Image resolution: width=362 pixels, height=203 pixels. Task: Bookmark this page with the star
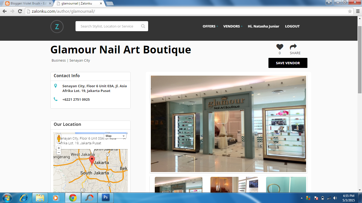(x=350, y=11)
